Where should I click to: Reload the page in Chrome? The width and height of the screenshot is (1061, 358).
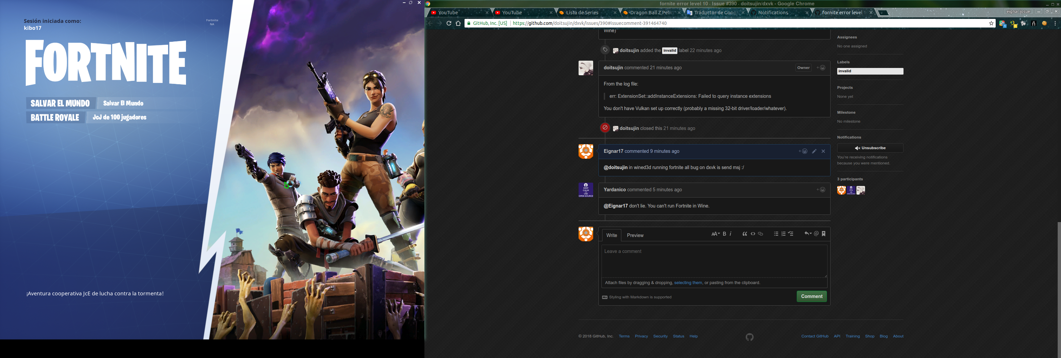449,23
